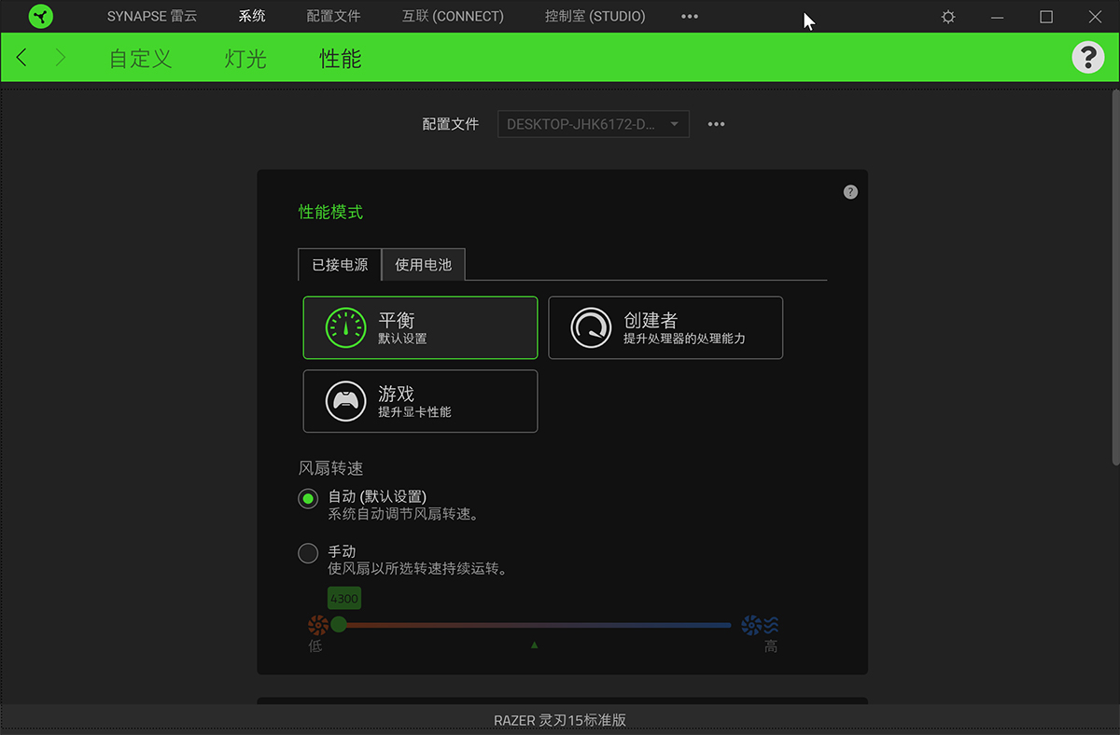Image resolution: width=1120 pixels, height=735 pixels.
Task: Open SYNAPSE 雷云 tab
Action: (x=152, y=17)
